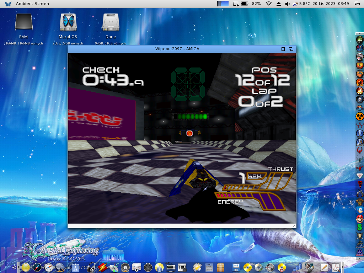Click the date and time 20 Lis 2023, 03:49
The height and width of the screenshot is (273, 364).
click(331, 4)
